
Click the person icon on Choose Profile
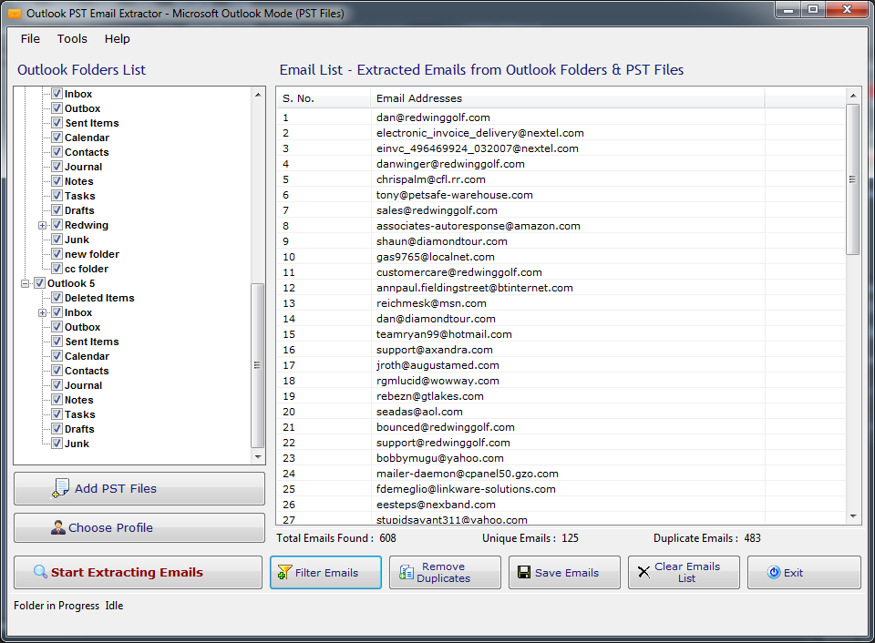(58, 527)
